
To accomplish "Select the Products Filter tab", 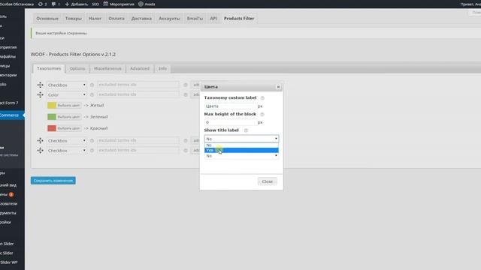I will [239, 18].
